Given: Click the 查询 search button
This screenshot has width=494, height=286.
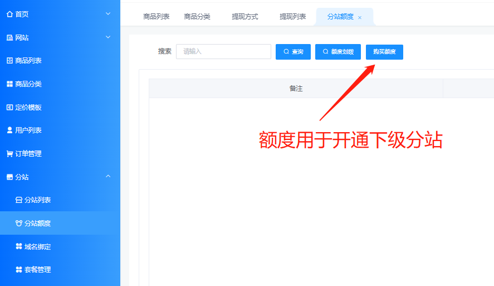Looking at the screenshot, I should [293, 52].
